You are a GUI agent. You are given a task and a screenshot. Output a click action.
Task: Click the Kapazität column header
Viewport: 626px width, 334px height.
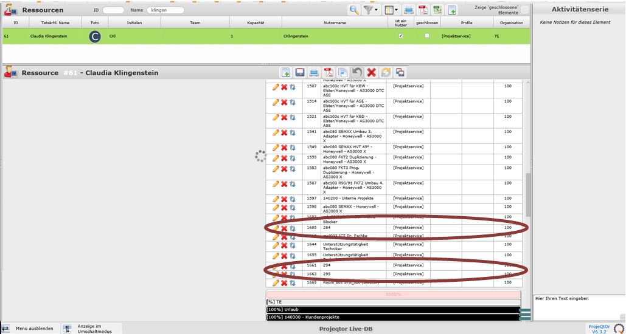coord(256,22)
